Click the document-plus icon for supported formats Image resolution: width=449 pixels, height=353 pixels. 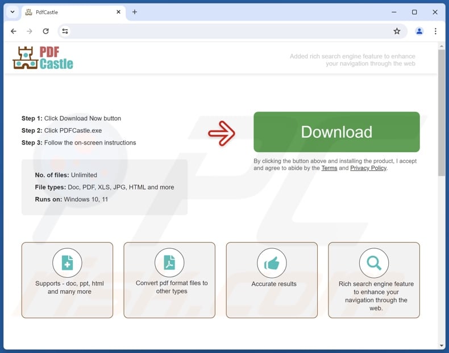click(67, 263)
